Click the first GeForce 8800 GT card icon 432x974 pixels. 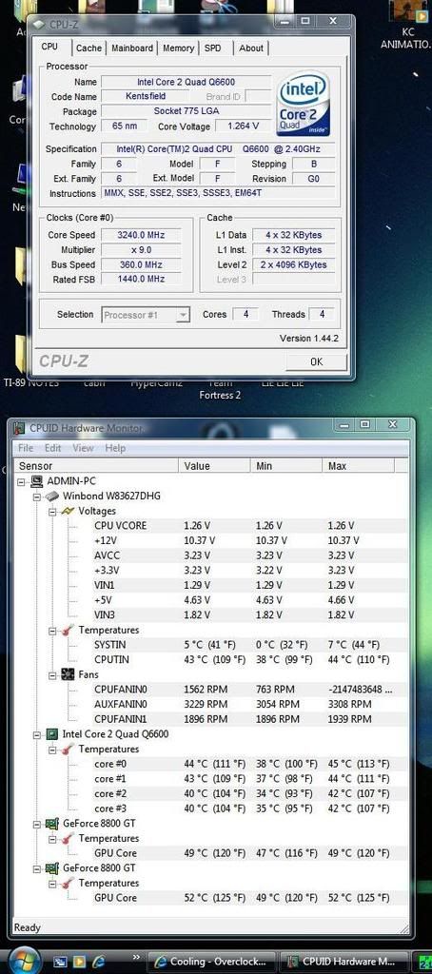[x=53, y=824]
